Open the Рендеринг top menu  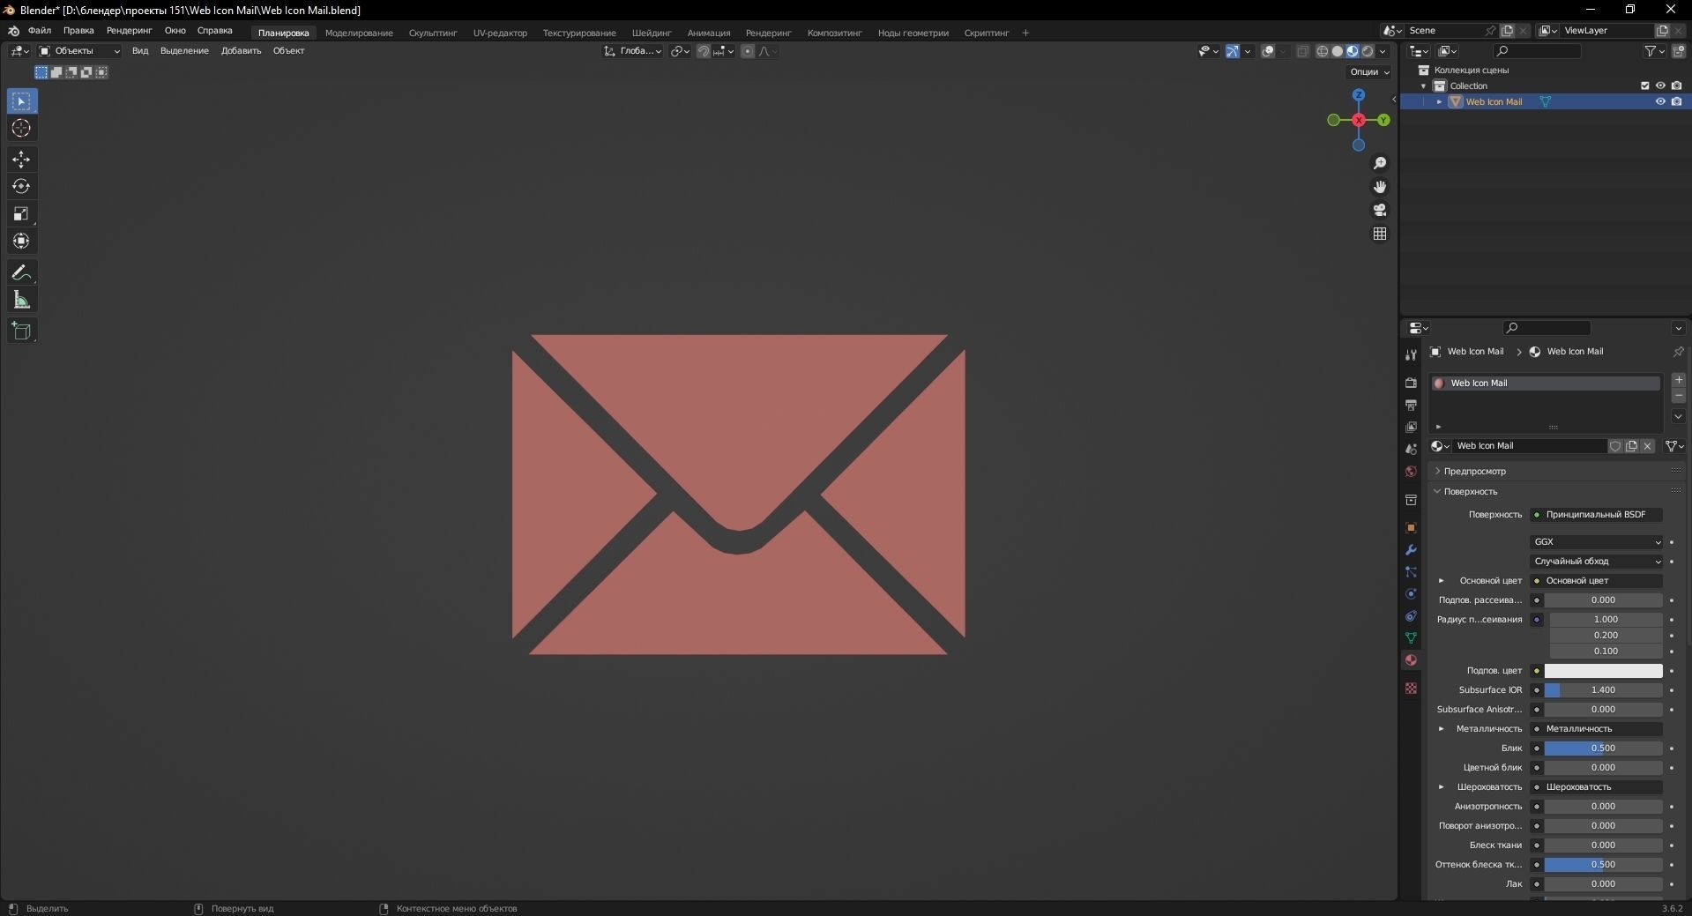click(x=130, y=31)
